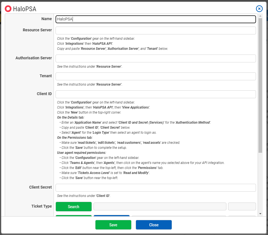Click "See the instructions under 'Client ID'" text
268x235 pixels.
[83, 196]
